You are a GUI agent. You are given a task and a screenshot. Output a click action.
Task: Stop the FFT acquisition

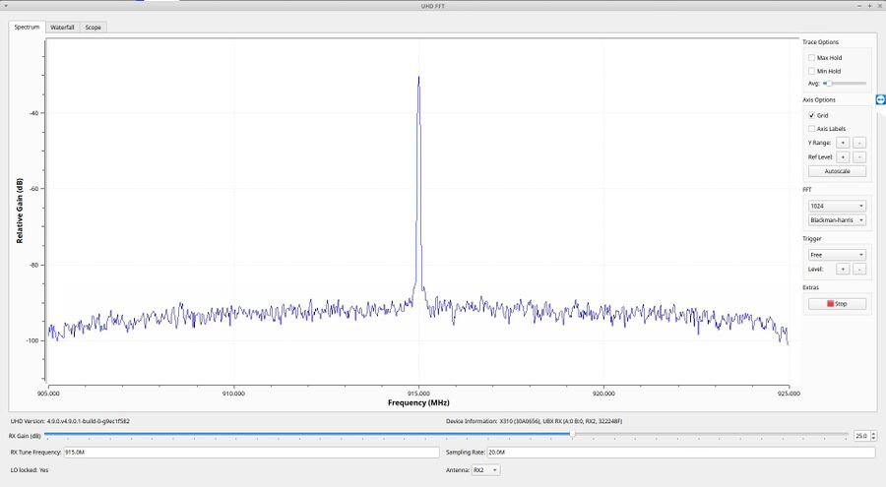click(837, 304)
